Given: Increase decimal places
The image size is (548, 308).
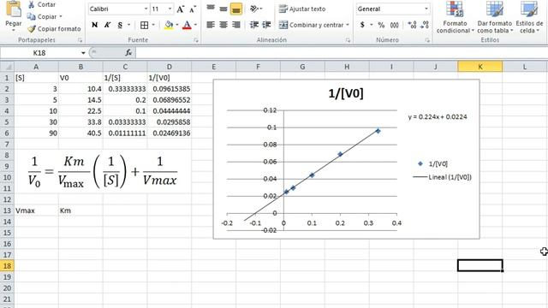Looking at the screenshot, I should click(412, 25).
